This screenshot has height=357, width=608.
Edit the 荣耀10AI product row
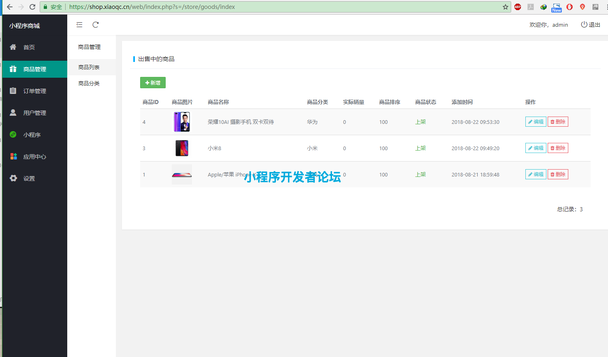[x=535, y=122]
